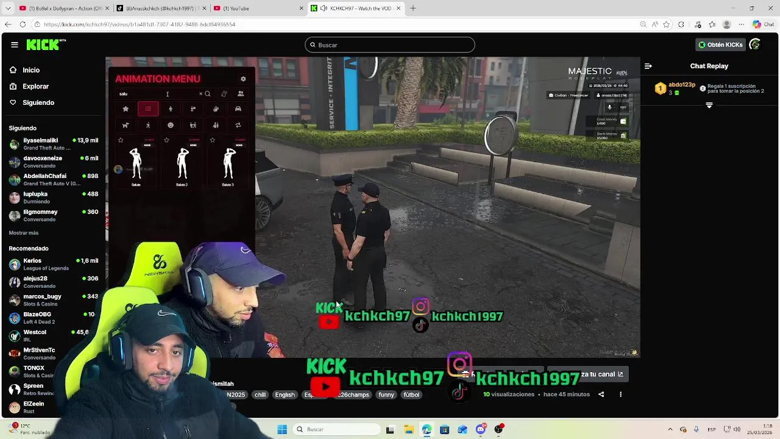780x439 pixels.
Task: Click the taskbar Buscar search box
Action: click(335, 429)
